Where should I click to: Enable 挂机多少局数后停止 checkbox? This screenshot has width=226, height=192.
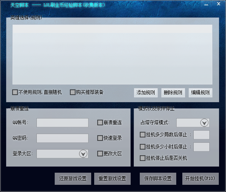tap(142, 135)
